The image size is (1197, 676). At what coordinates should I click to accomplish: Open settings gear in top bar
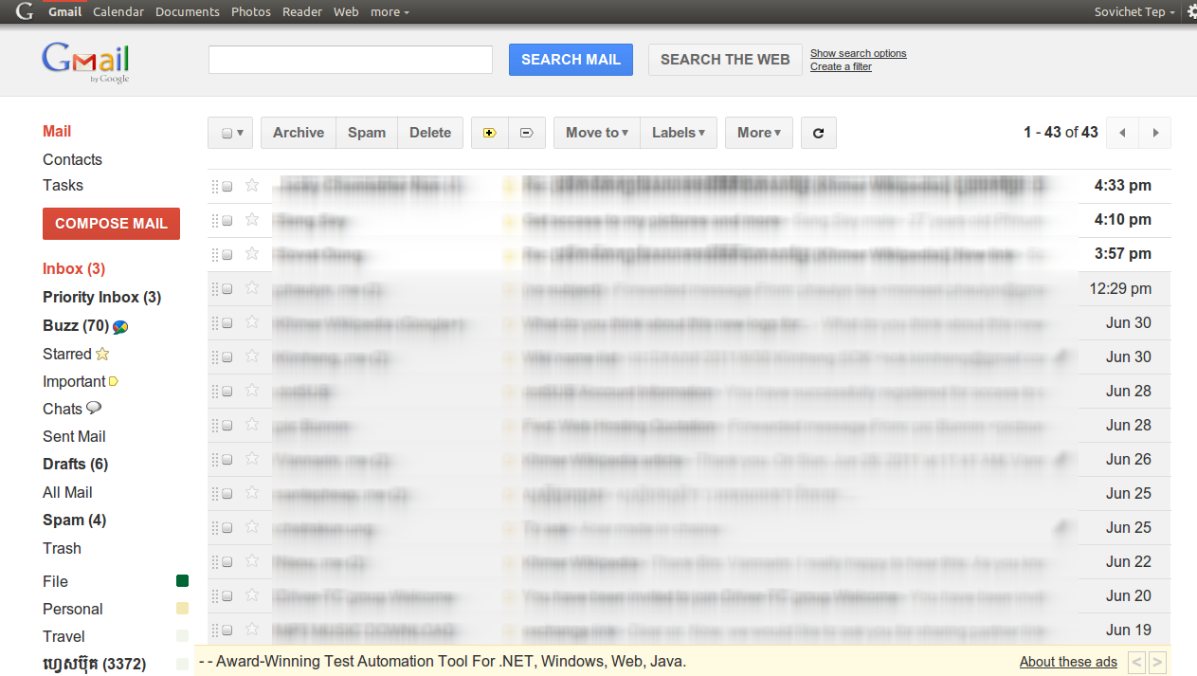[1192, 11]
